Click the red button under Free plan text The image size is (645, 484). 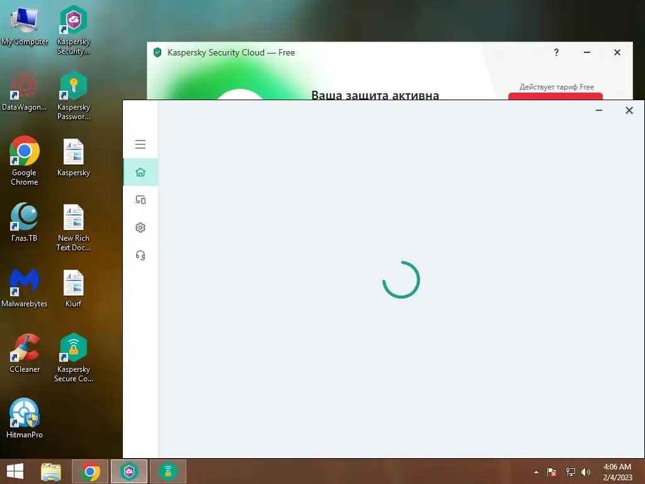tap(556, 96)
